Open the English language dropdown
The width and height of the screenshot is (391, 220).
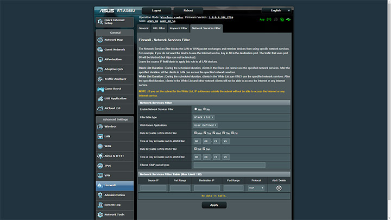(x=276, y=10)
